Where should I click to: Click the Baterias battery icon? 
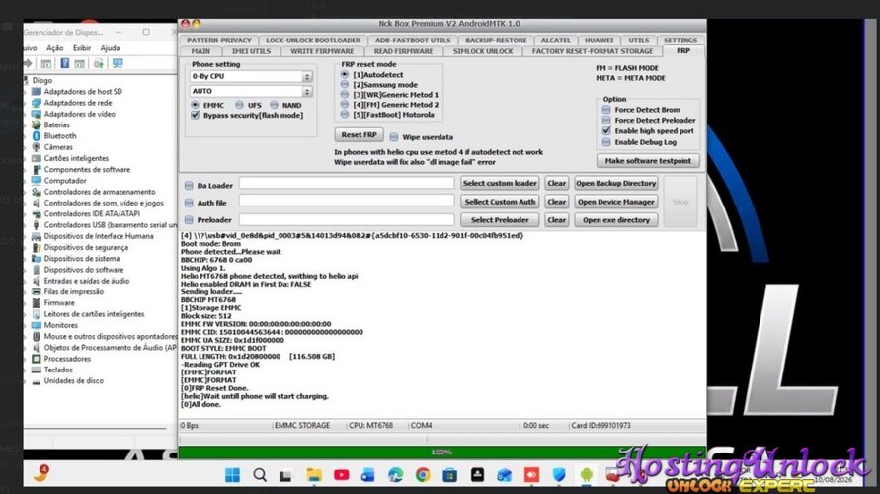(37, 124)
